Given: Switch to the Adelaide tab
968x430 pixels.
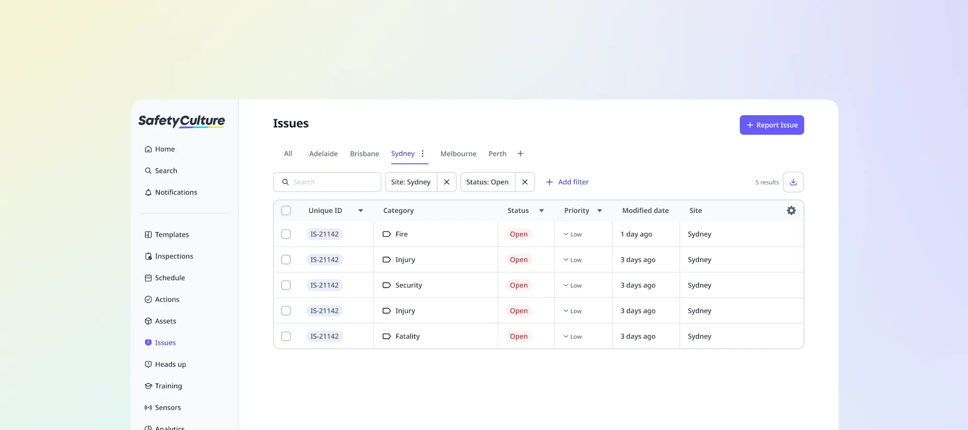Looking at the screenshot, I should 323,154.
